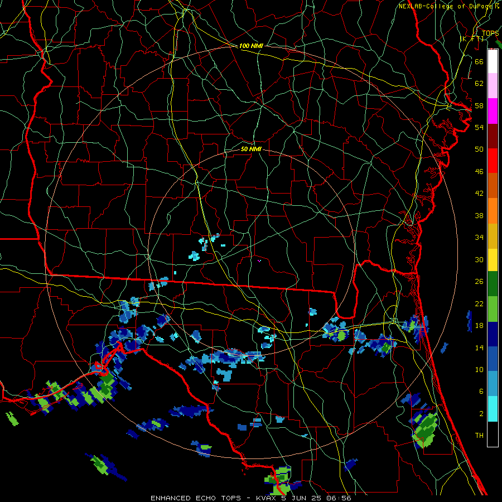The height and width of the screenshot is (502, 502).
Task: Click the K FT units label
Action: pos(471,38)
